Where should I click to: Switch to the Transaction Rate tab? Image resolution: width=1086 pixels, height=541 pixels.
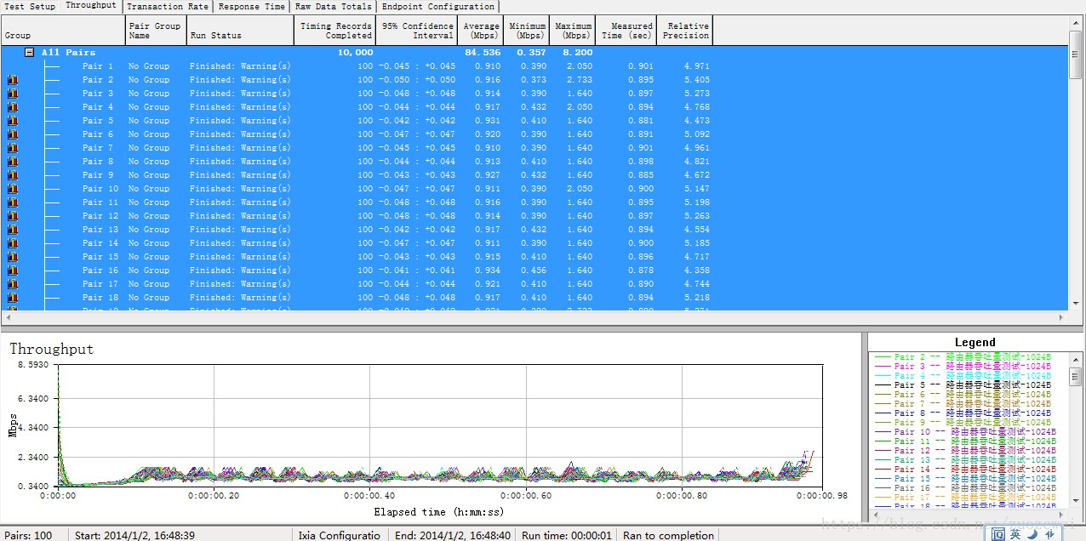[168, 6]
